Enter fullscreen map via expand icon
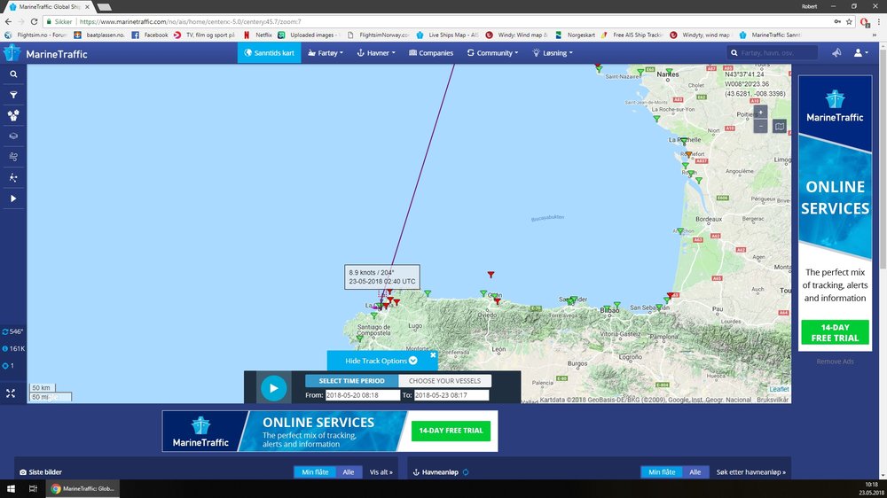 tap(11, 393)
